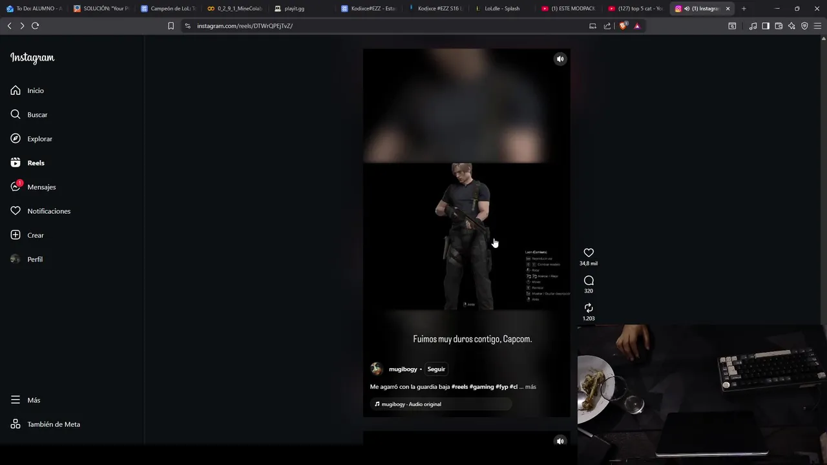Reload the Instagram page
Image resolution: width=827 pixels, height=465 pixels.
(36, 26)
